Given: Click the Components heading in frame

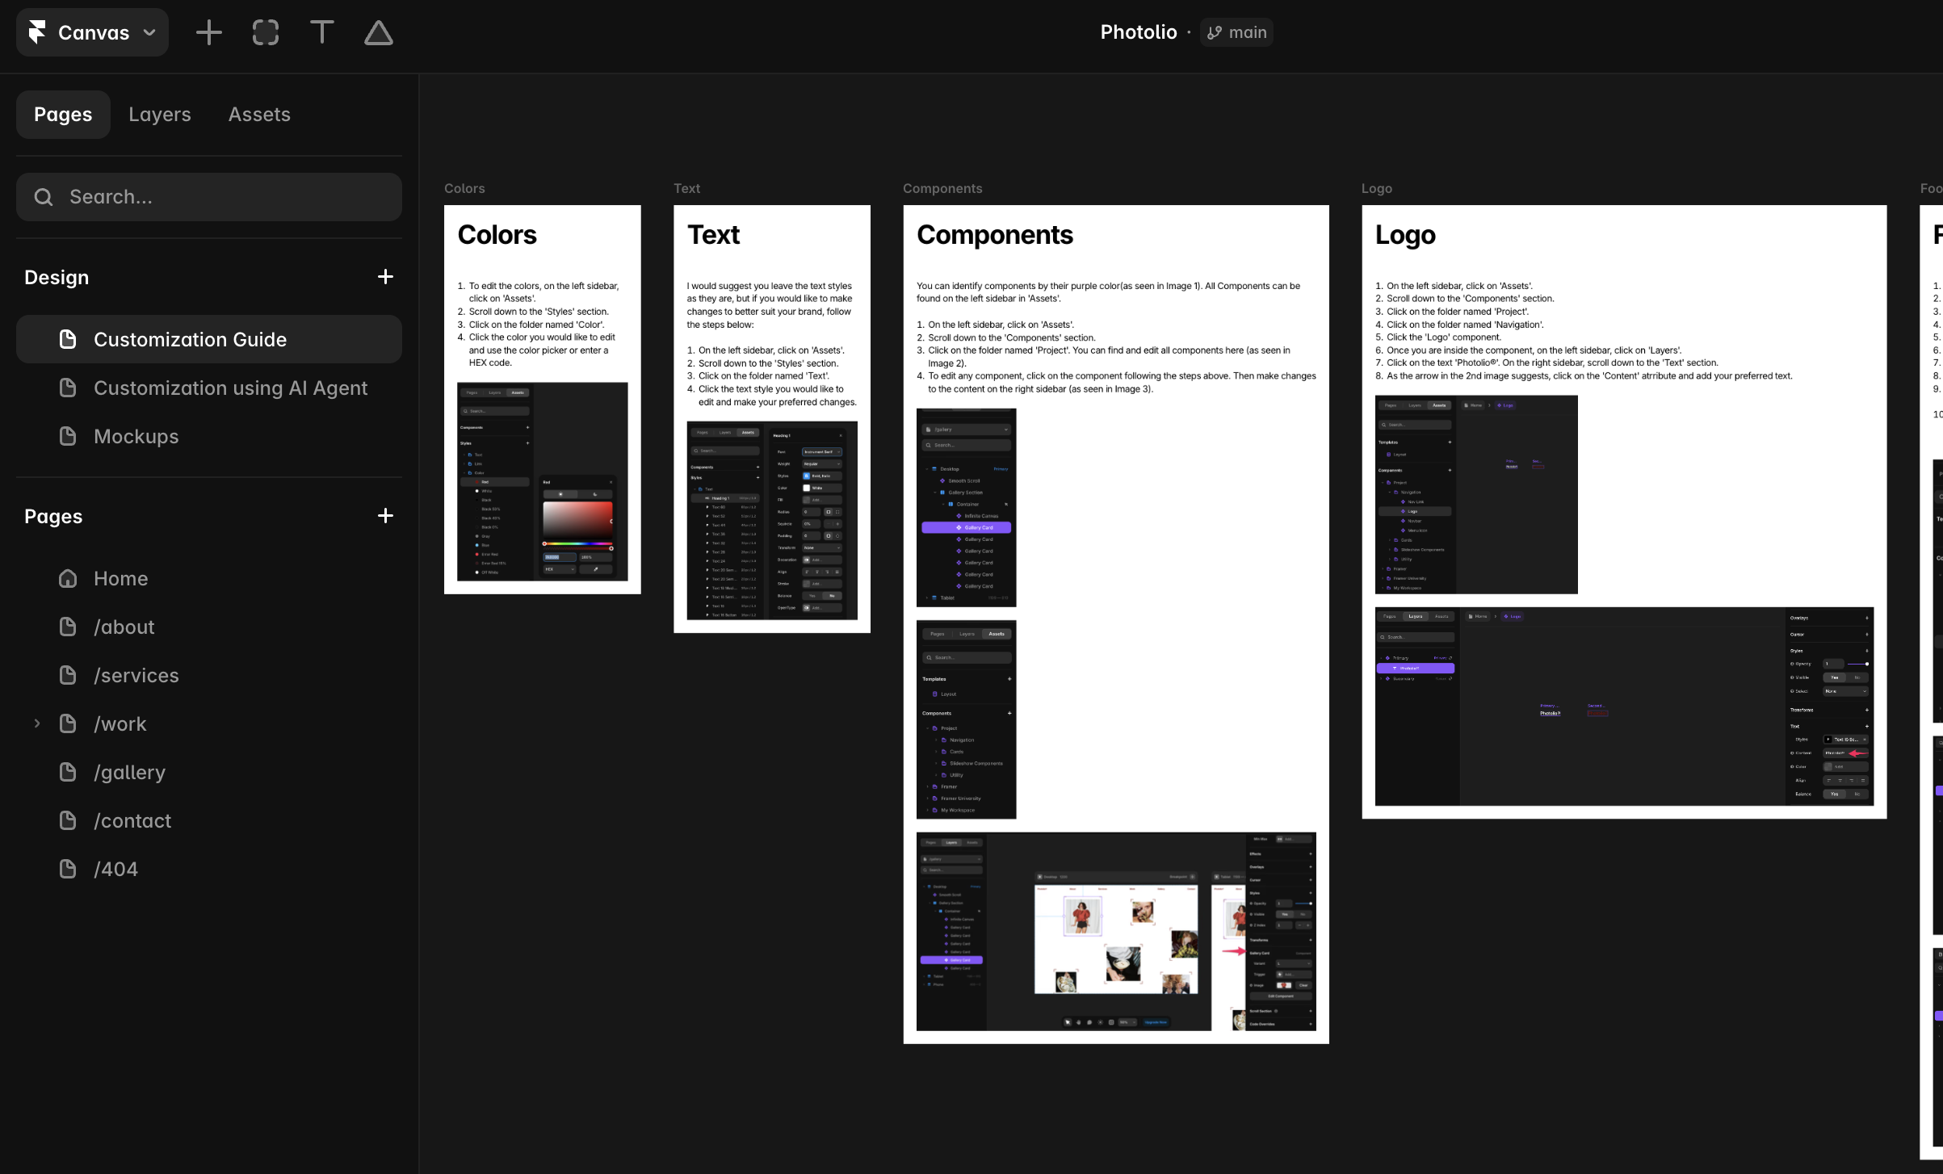Looking at the screenshot, I should 995,235.
